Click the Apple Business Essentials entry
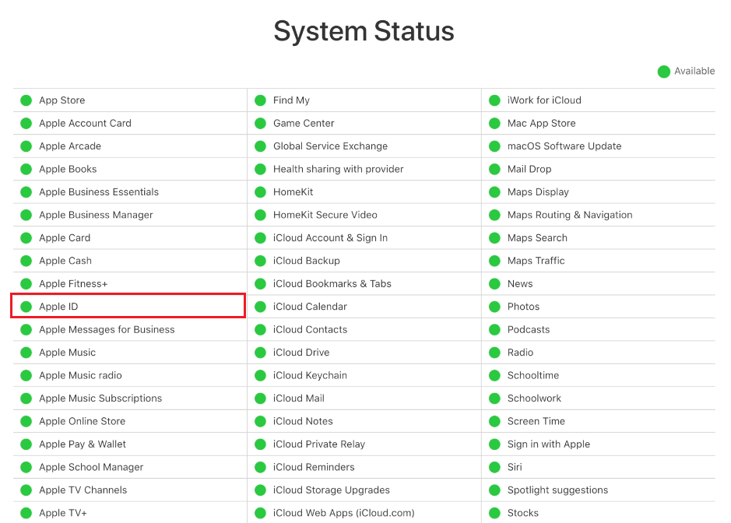Image resolution: width=731 pixels, height=523 pixels. pos(99,192)
